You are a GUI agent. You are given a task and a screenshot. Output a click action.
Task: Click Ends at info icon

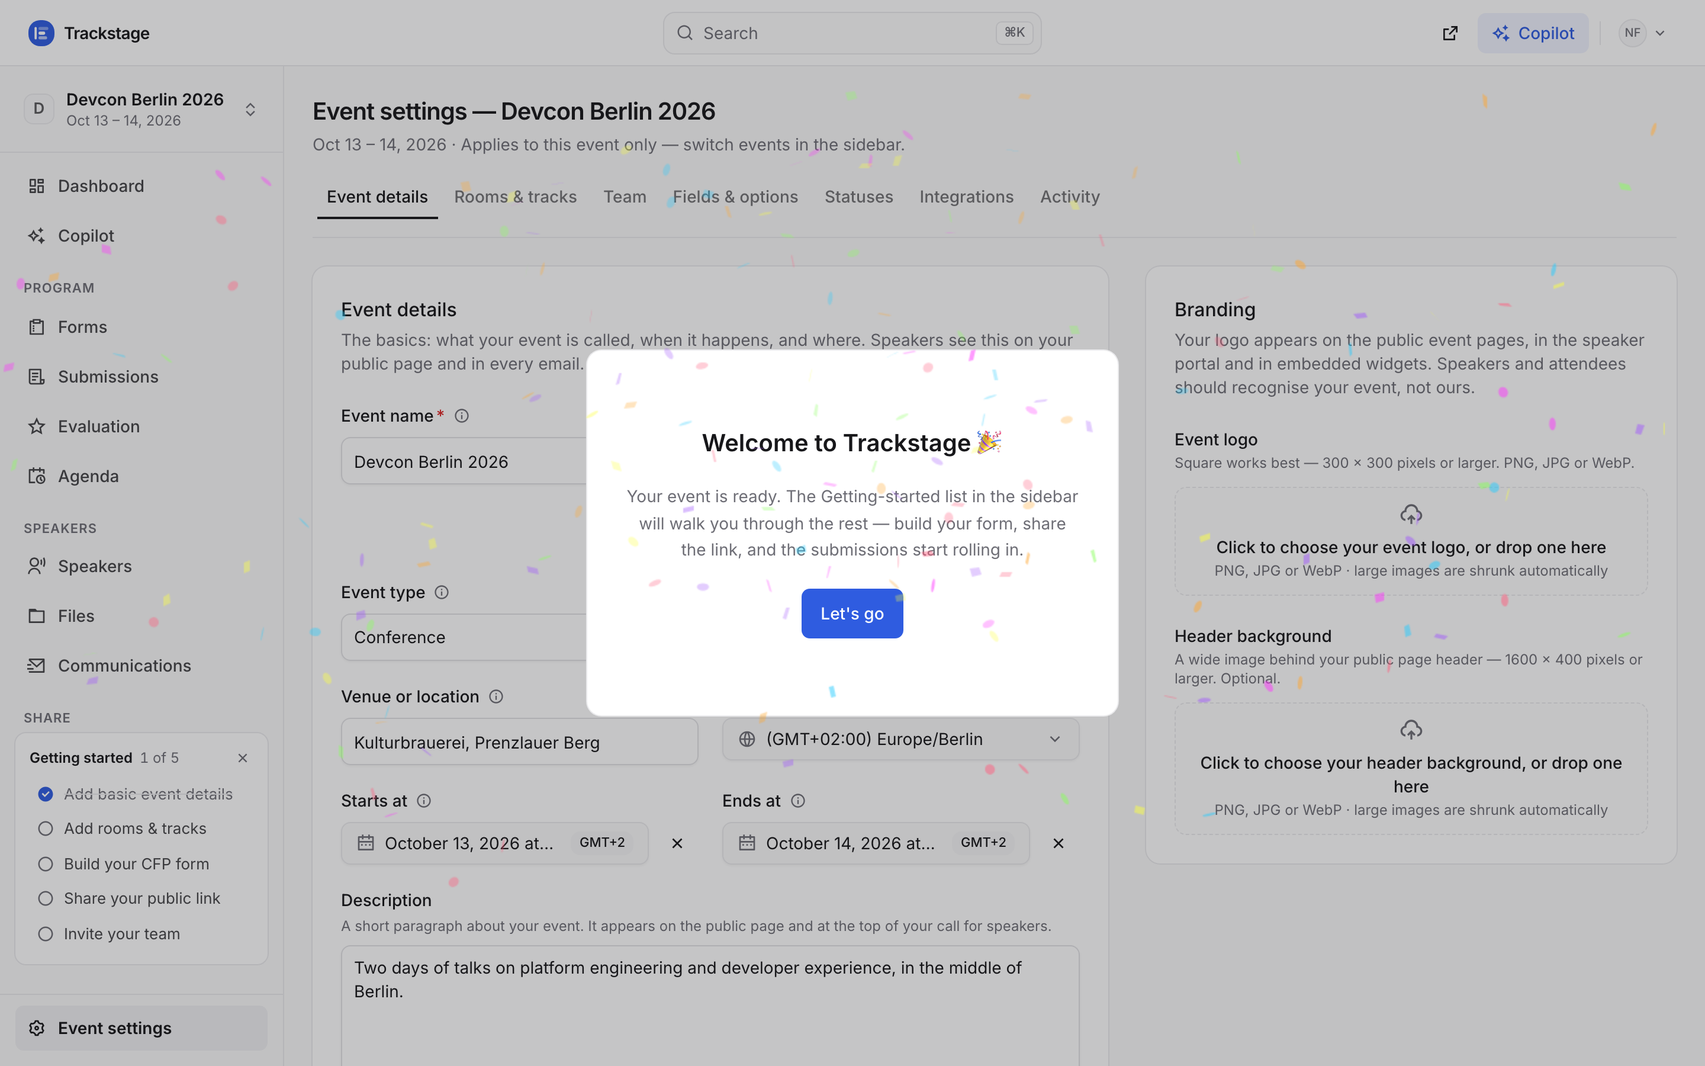coord(797,801)
